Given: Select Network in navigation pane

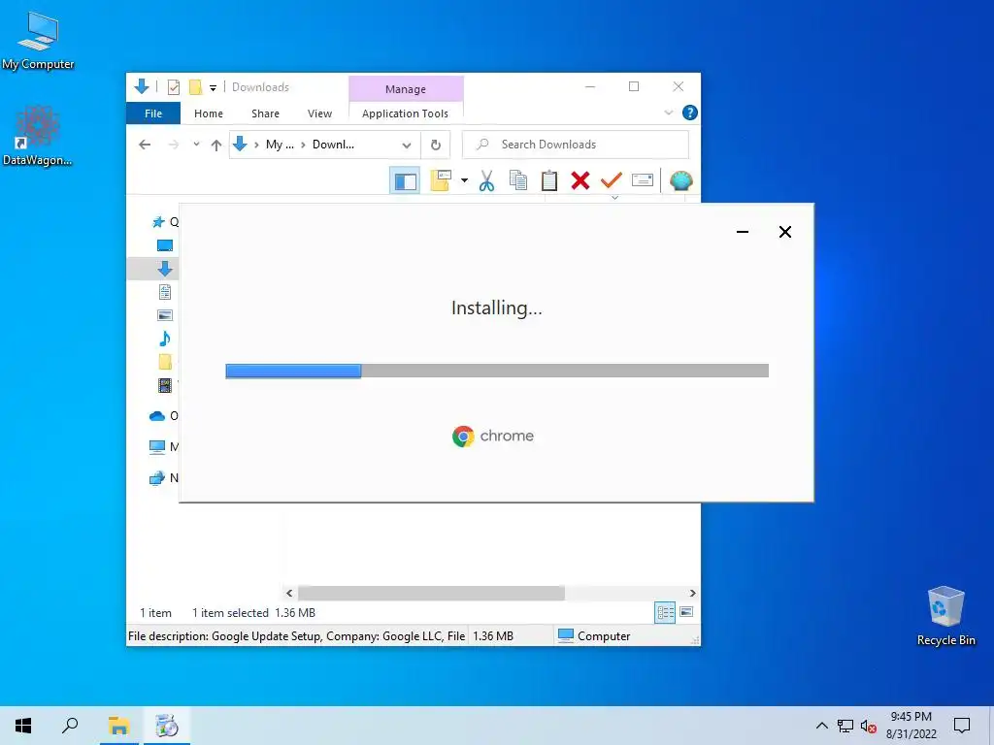Looking at the screenshot, I should coord(157,477).
